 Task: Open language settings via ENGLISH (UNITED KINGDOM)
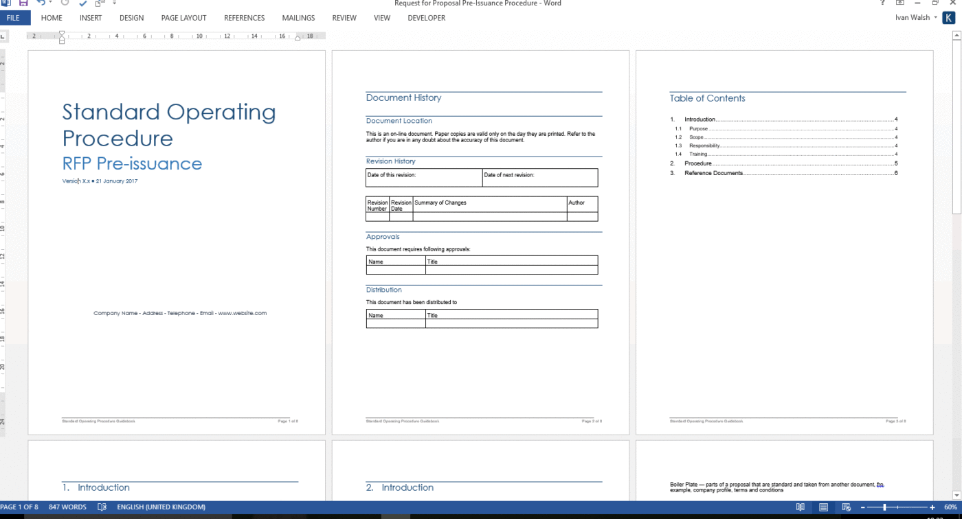(161, 507)
